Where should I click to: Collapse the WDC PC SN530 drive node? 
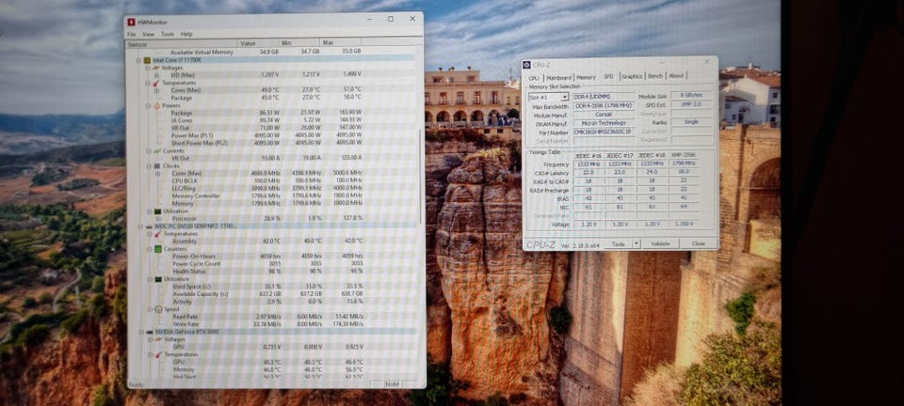point(139,226)
